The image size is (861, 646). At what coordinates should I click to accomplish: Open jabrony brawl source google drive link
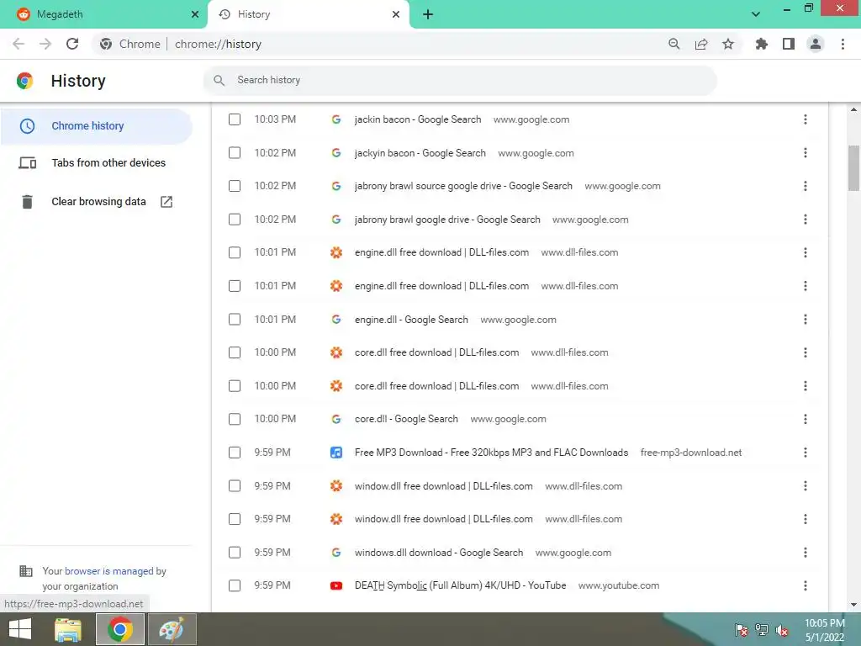463,186
